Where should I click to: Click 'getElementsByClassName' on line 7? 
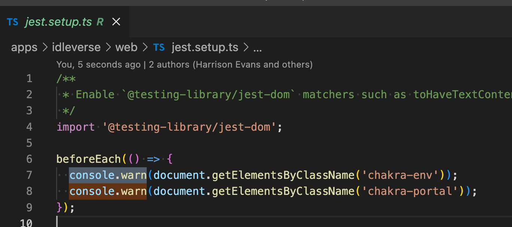tap(283, 175)
